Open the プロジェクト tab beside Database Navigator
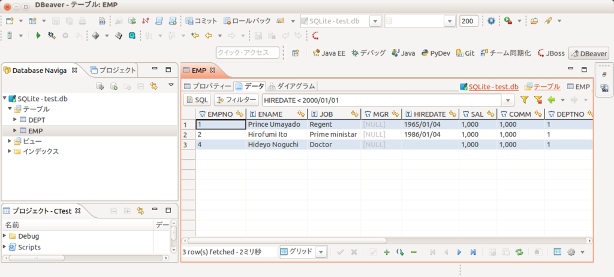Viewport: 614px width, 277px height. (x=113, y=71)
